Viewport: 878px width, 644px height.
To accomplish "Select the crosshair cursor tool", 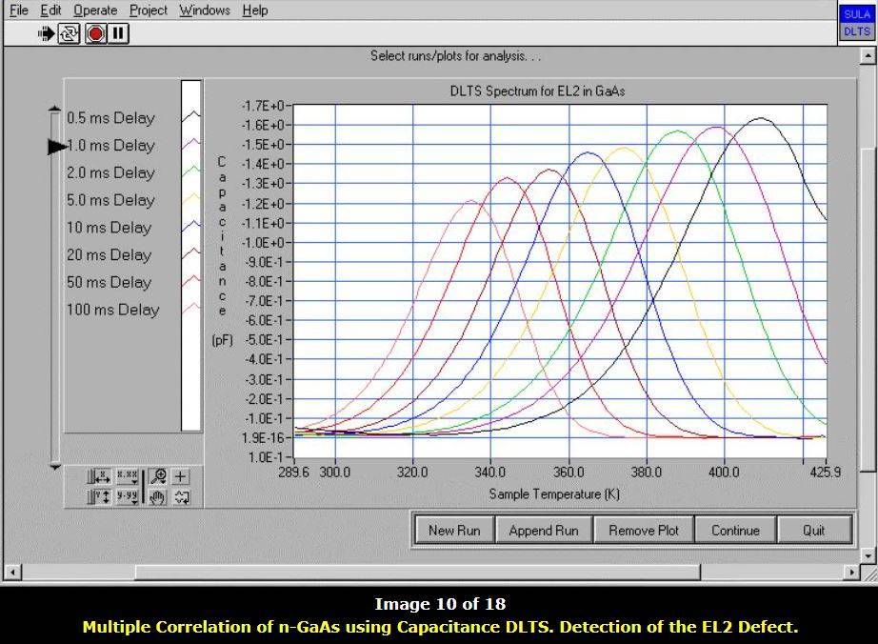I will [181, 477].
